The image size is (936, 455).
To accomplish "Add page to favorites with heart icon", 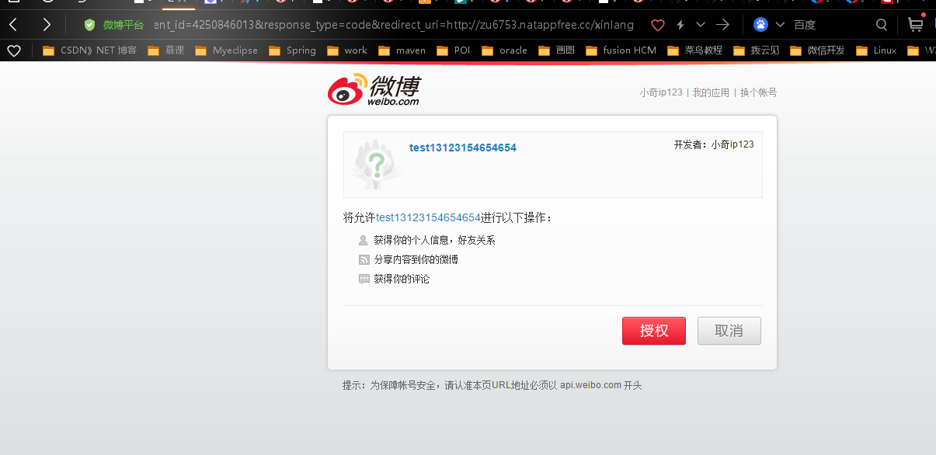I will tap(658, 25).
